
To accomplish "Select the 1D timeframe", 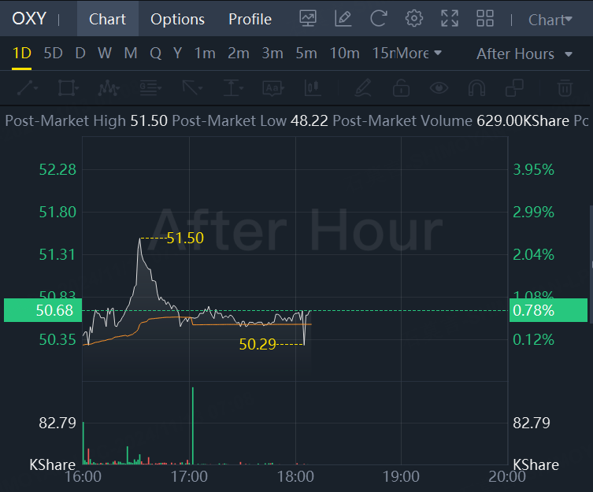I will click(21, 54).
